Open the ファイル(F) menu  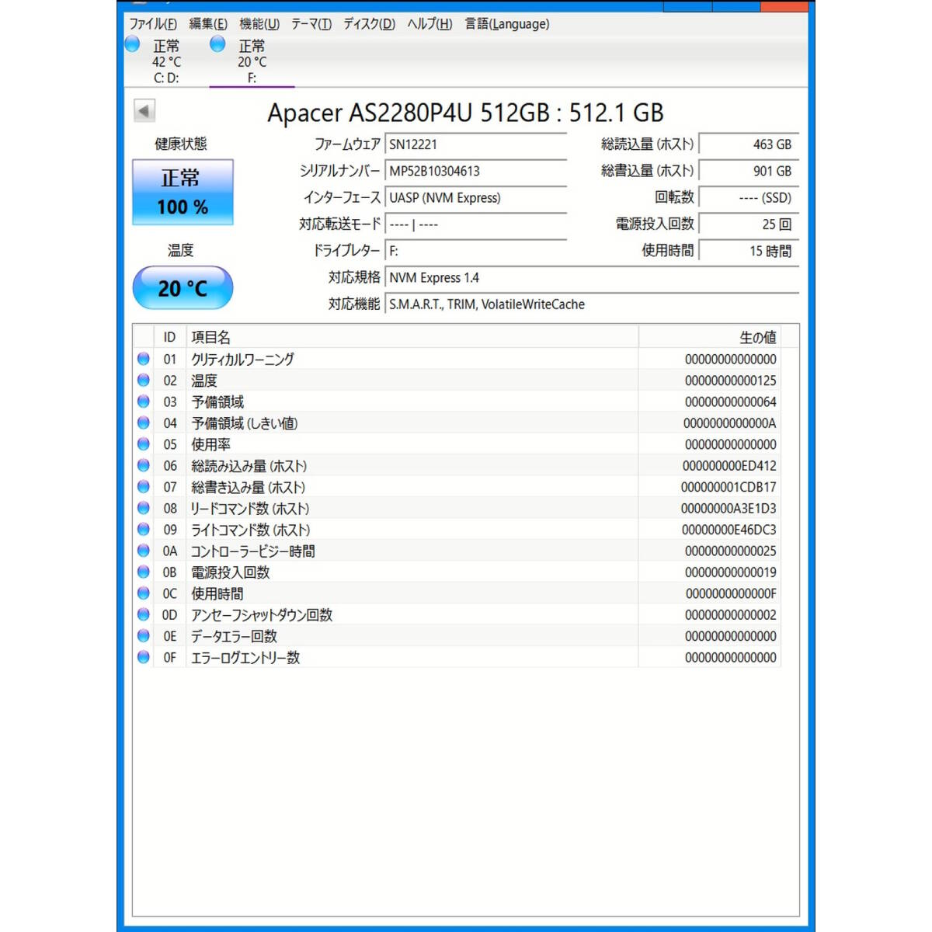click(x=153, y=24)
